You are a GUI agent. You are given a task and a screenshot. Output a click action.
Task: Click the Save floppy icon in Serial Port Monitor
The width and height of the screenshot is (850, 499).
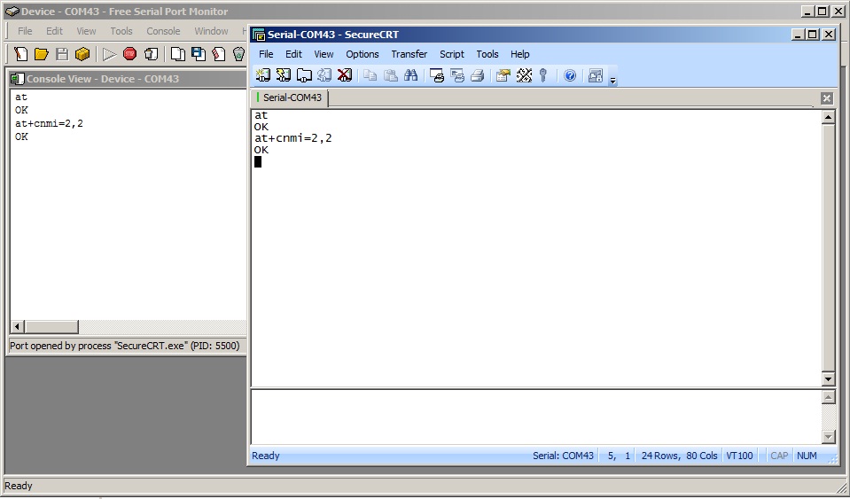62,54
